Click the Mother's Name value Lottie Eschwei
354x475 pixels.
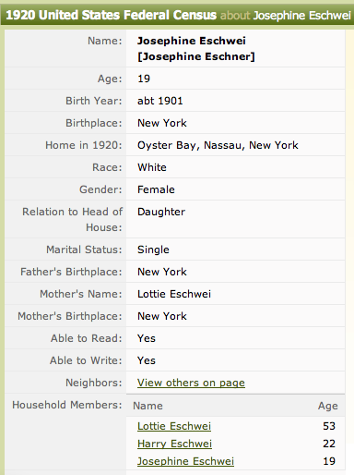(x=174, y=294)
